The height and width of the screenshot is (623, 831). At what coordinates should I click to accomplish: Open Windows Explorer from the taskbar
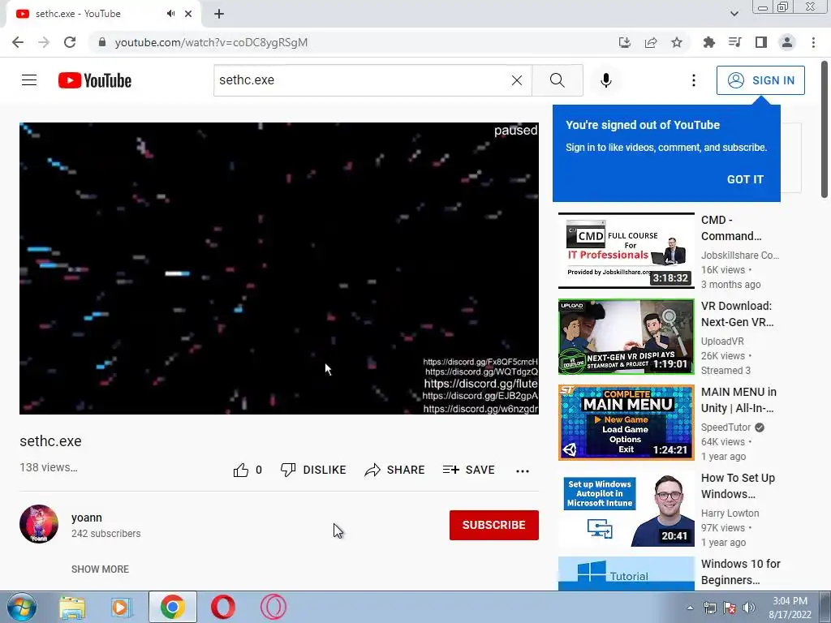pos(72,607)
